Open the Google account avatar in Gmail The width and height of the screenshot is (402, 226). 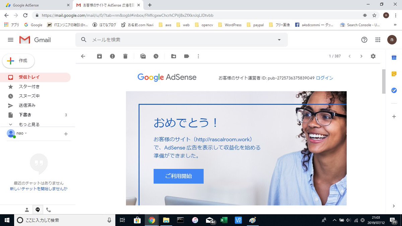pos(392,40)
